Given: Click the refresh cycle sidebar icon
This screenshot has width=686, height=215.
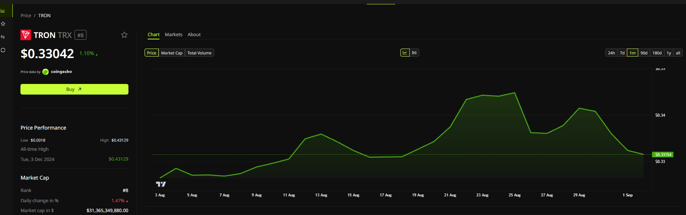Looking at the screenshot, I should point(3,50).
